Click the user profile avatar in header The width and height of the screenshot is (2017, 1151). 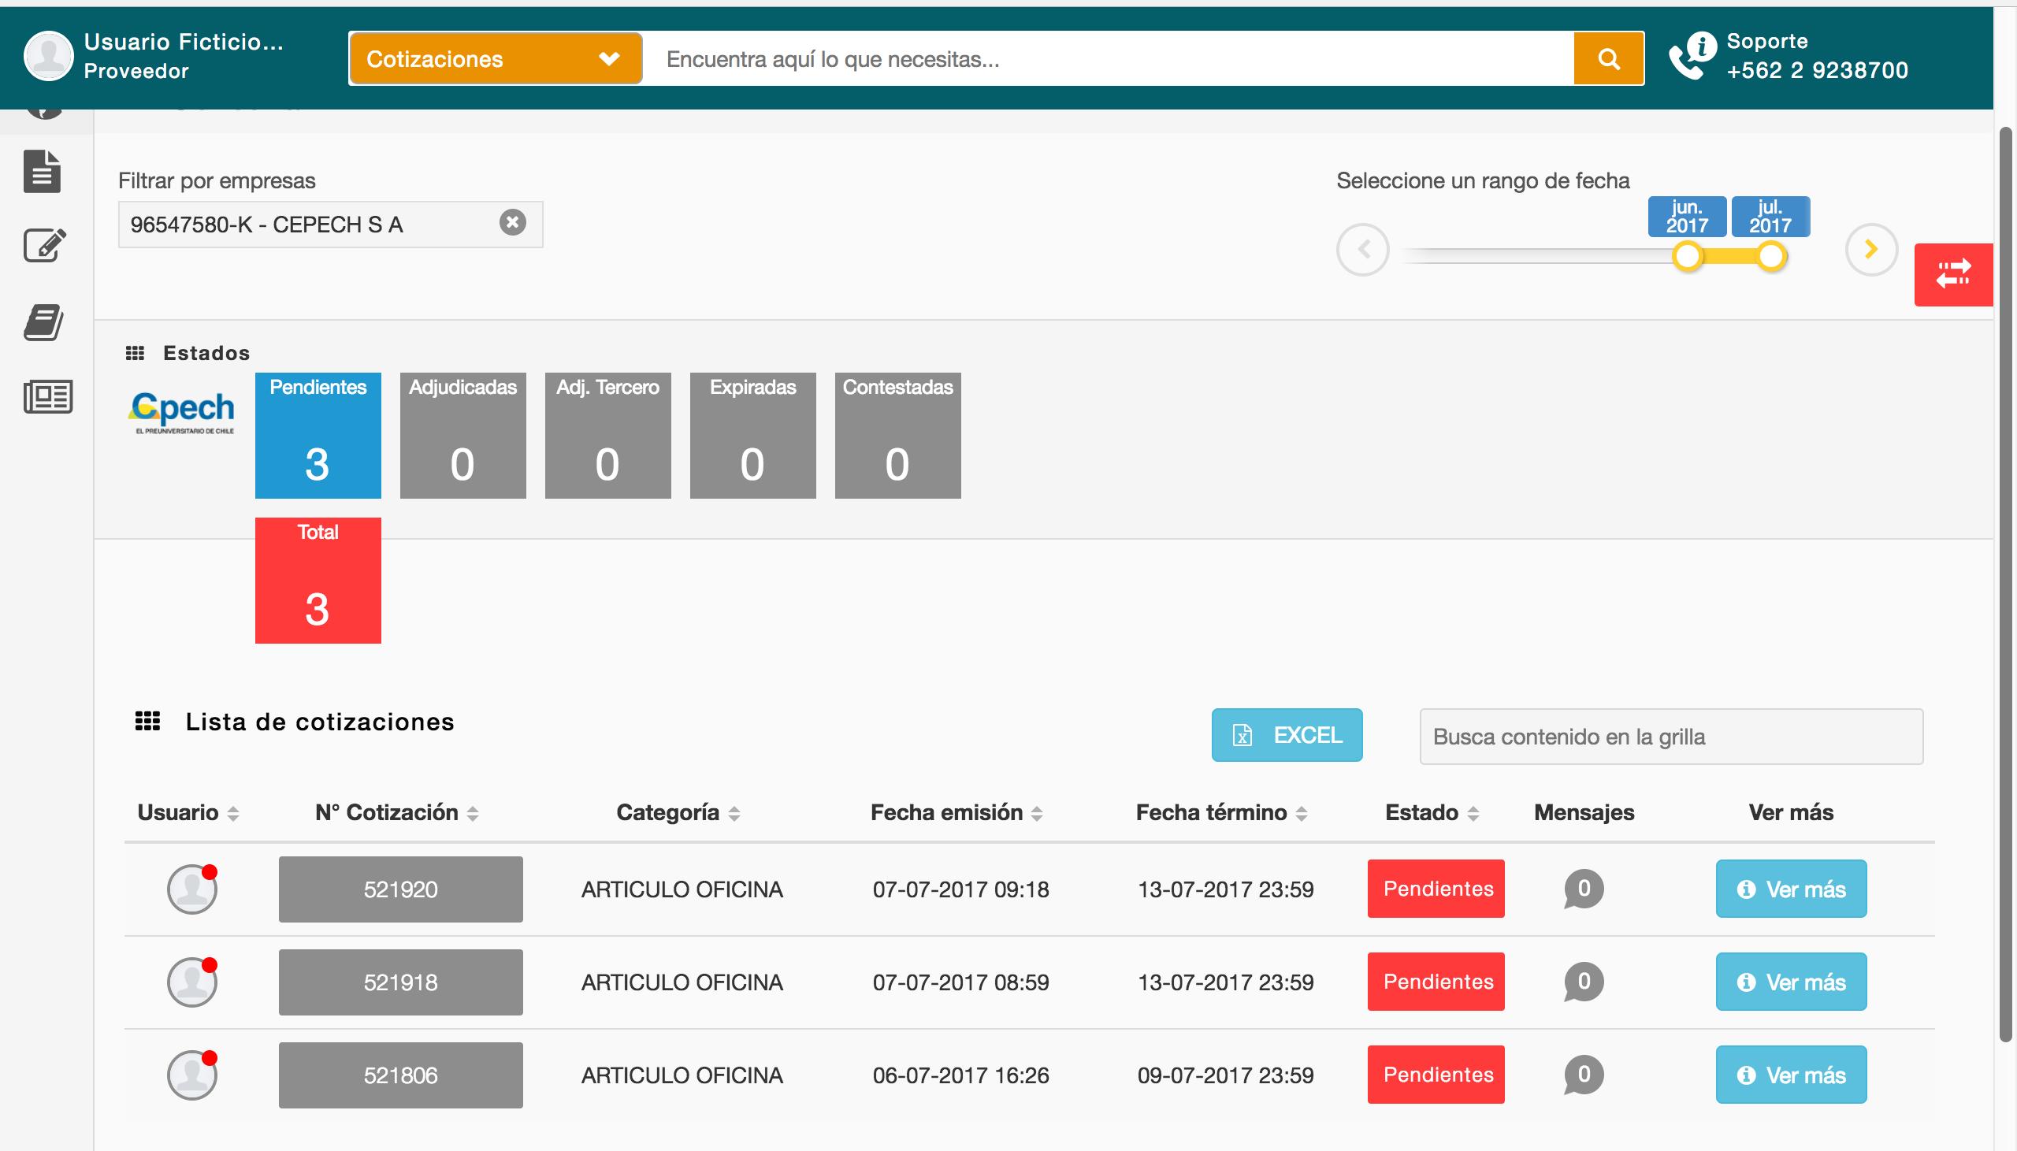[48, 56]
